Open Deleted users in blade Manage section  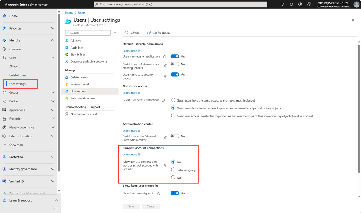coord(79,77)
